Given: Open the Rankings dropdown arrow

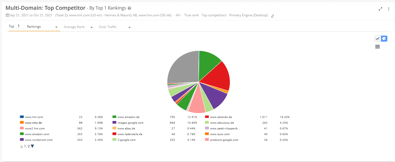Looking at the screenshot, I should pos(56,27).
